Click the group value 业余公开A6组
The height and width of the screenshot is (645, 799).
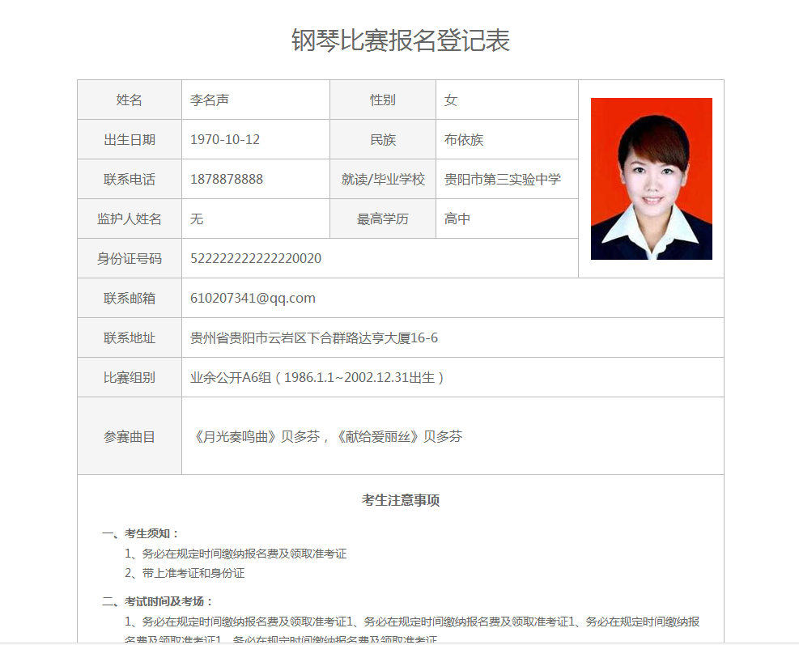[x=231, y=377]
